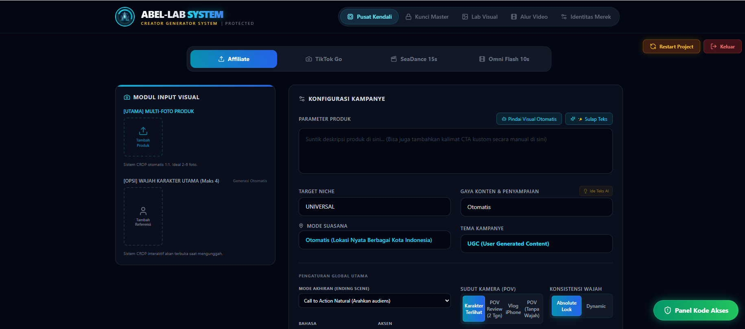Viewport: 745px width, 329px height.
Task: Switch to the Kunci Master tab
Action: (427, 17)
